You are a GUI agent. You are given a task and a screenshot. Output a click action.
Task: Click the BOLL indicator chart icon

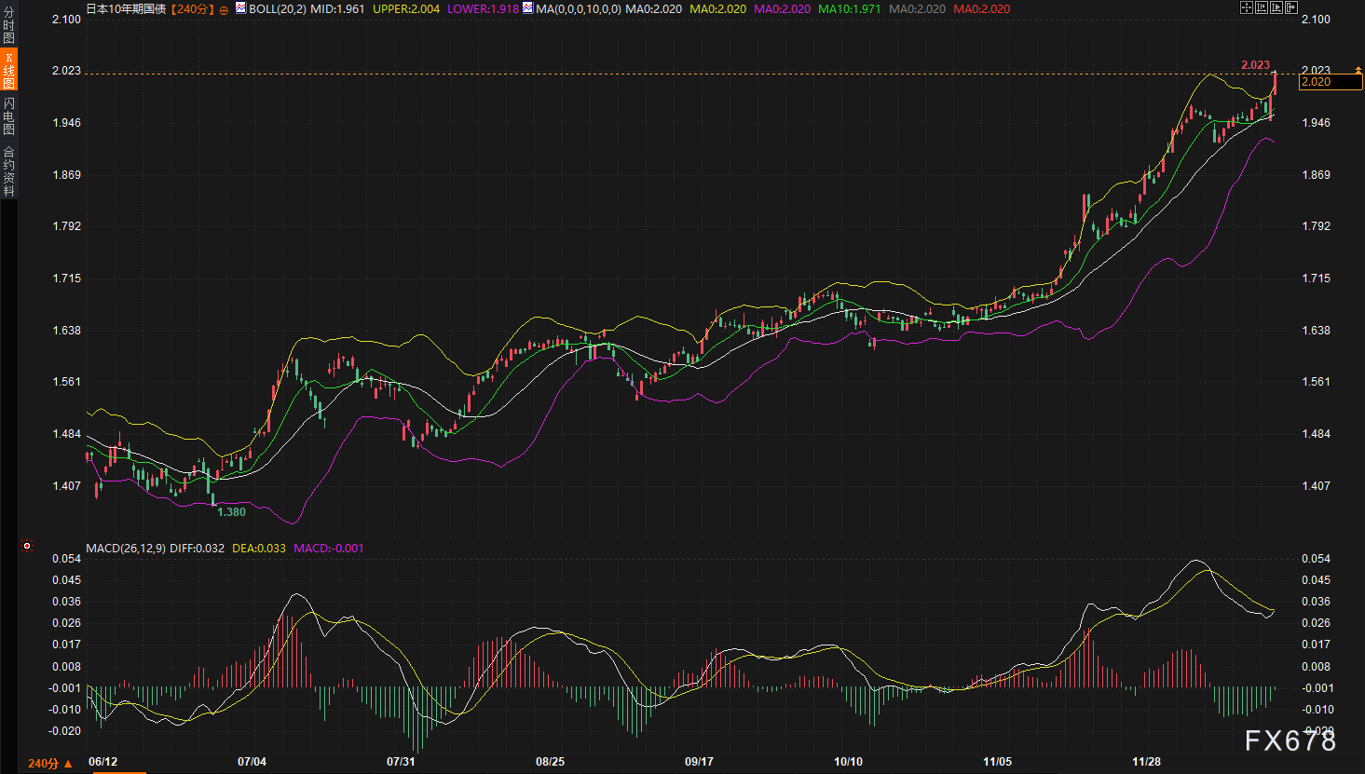coord(240,8)
